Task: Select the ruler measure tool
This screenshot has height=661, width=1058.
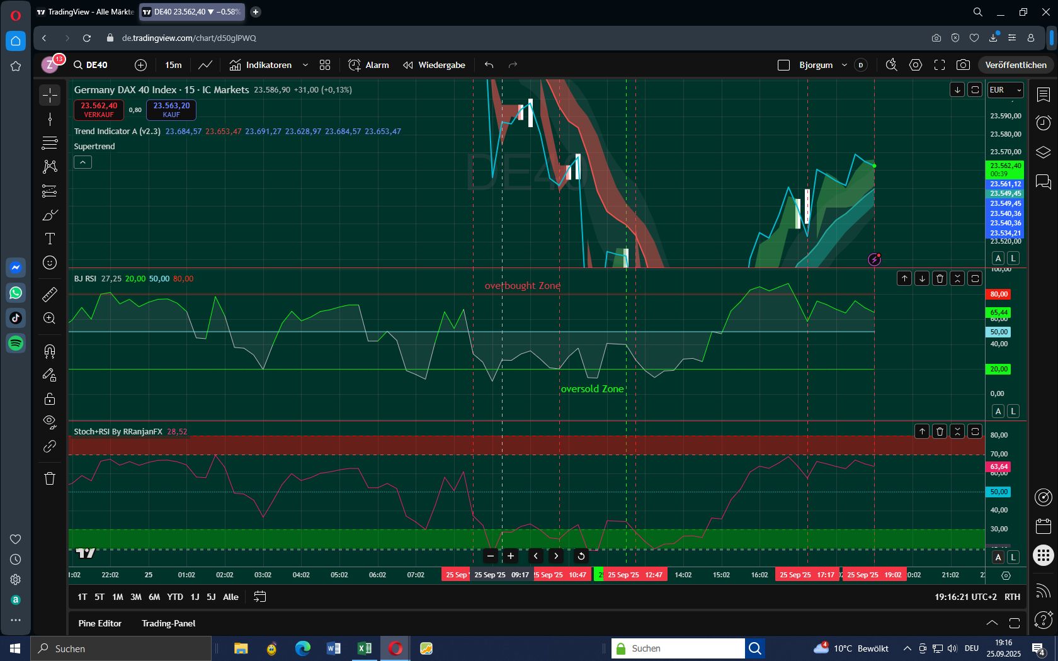Action: click(x=50, y=294)
